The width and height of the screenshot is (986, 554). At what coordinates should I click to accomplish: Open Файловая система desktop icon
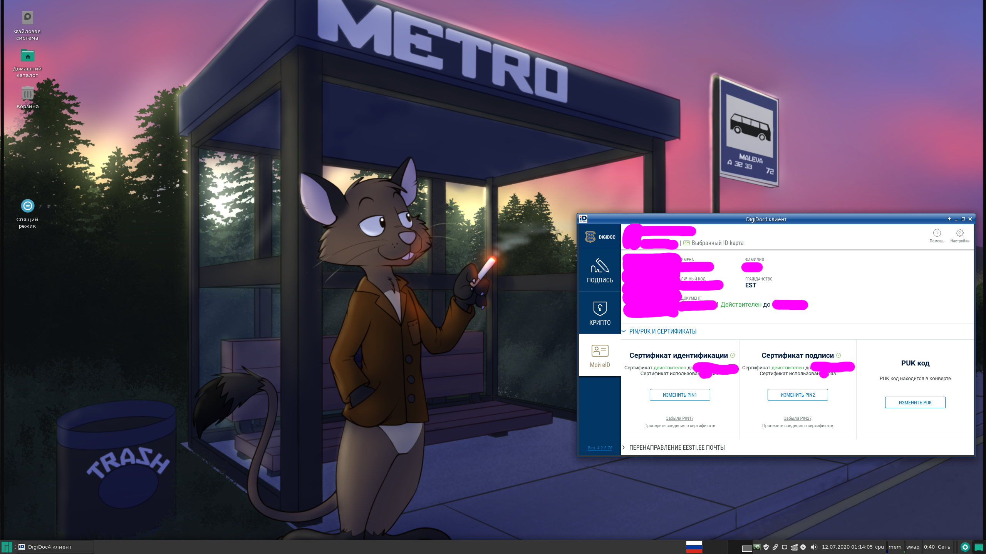[27, 25]
